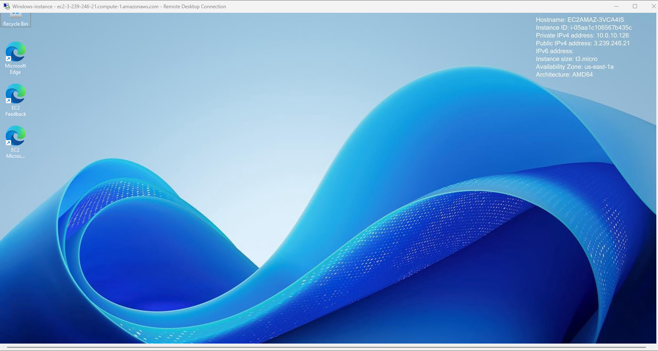Minimize the Remote Desktop Connection window
The height and width of the screenshot is (351, 658).
tap(616, 6)
